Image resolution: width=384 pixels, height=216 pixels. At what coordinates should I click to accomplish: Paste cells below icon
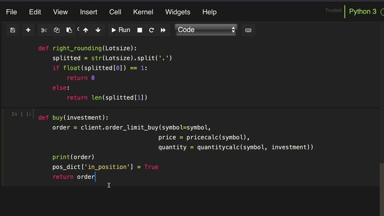click(x=69, y=30)
